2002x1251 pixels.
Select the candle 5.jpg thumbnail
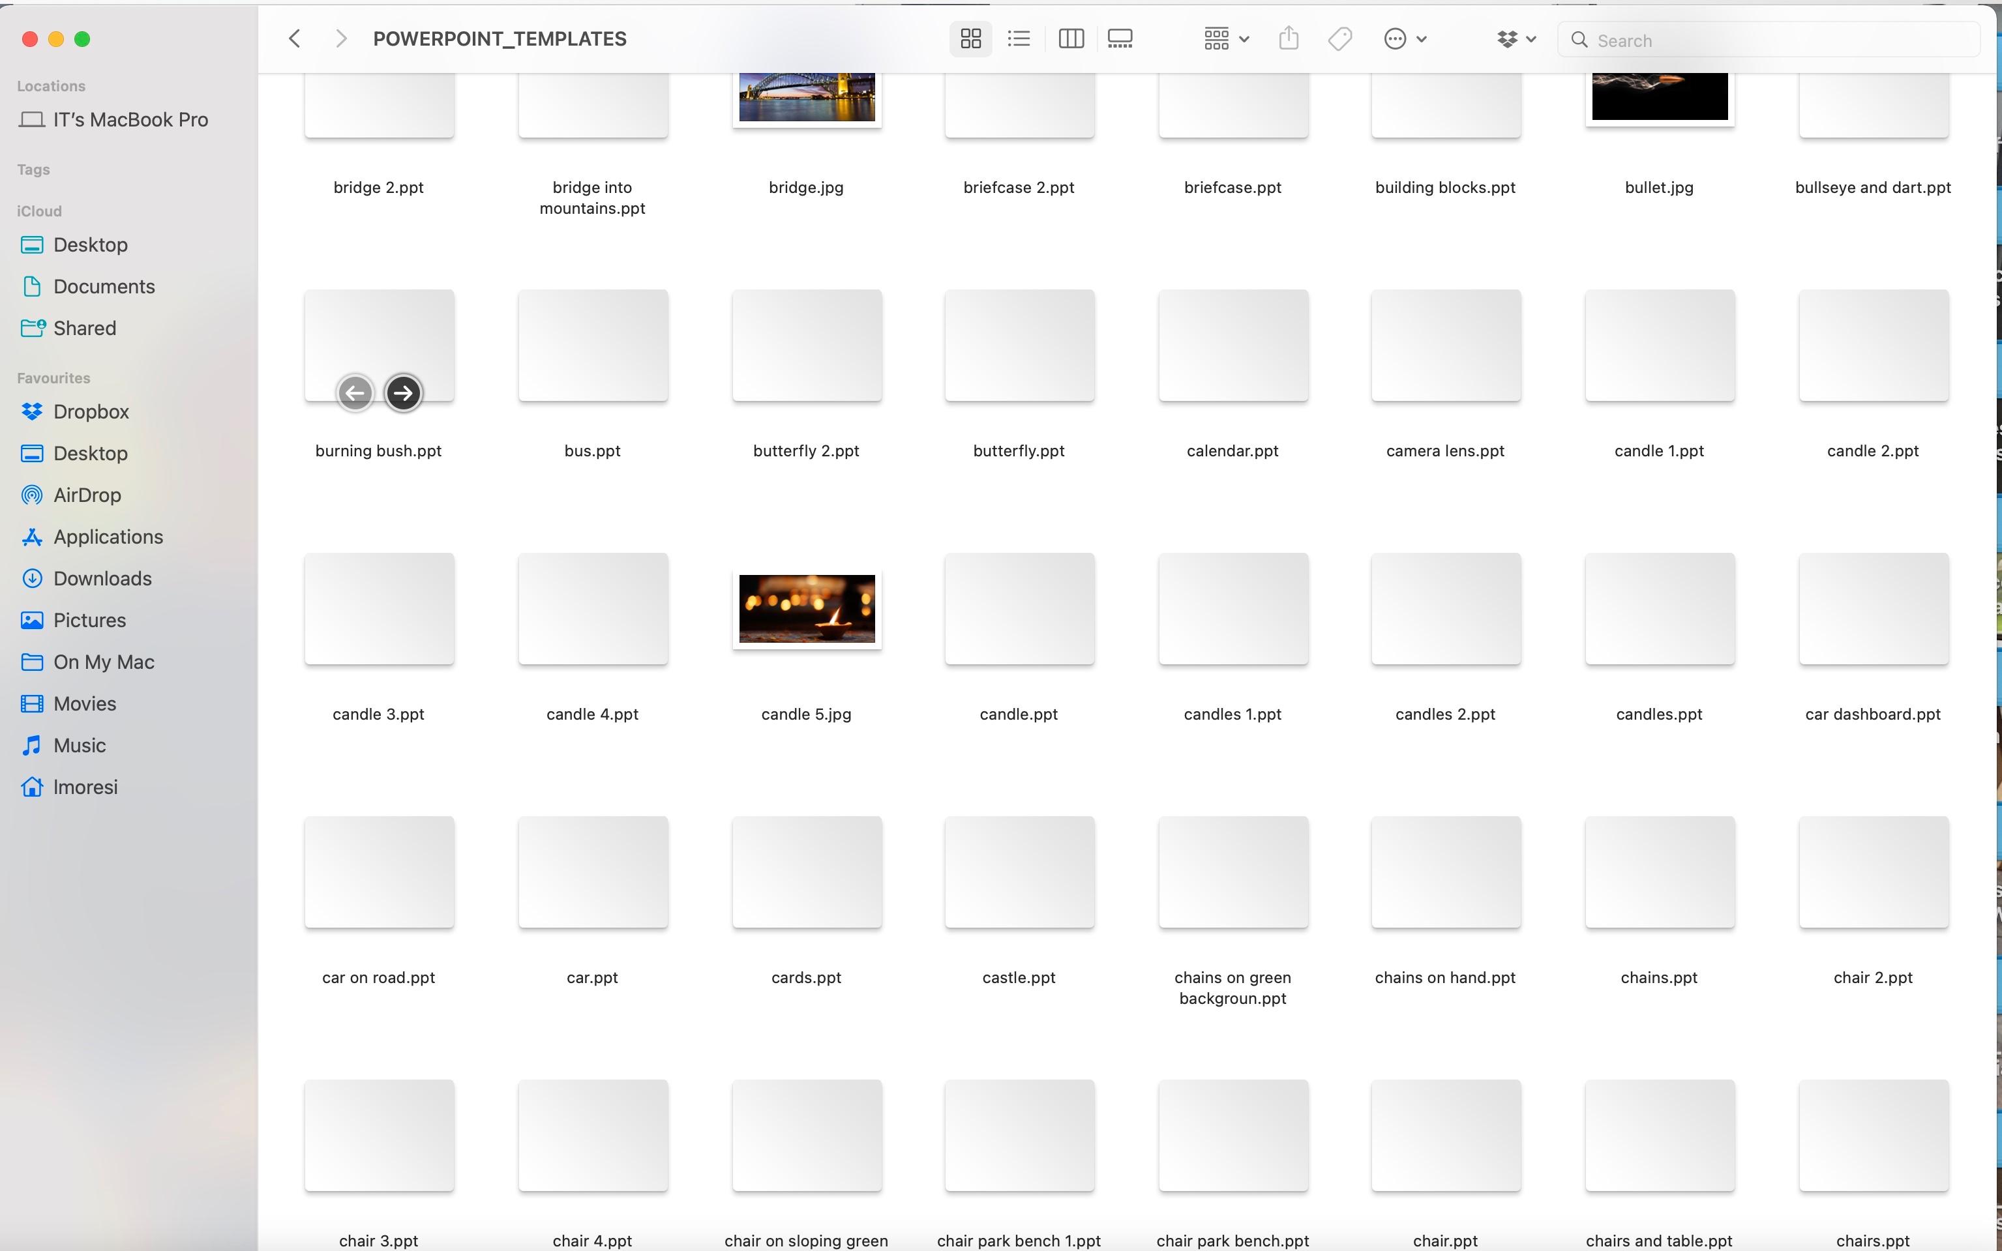pos(806,609)
